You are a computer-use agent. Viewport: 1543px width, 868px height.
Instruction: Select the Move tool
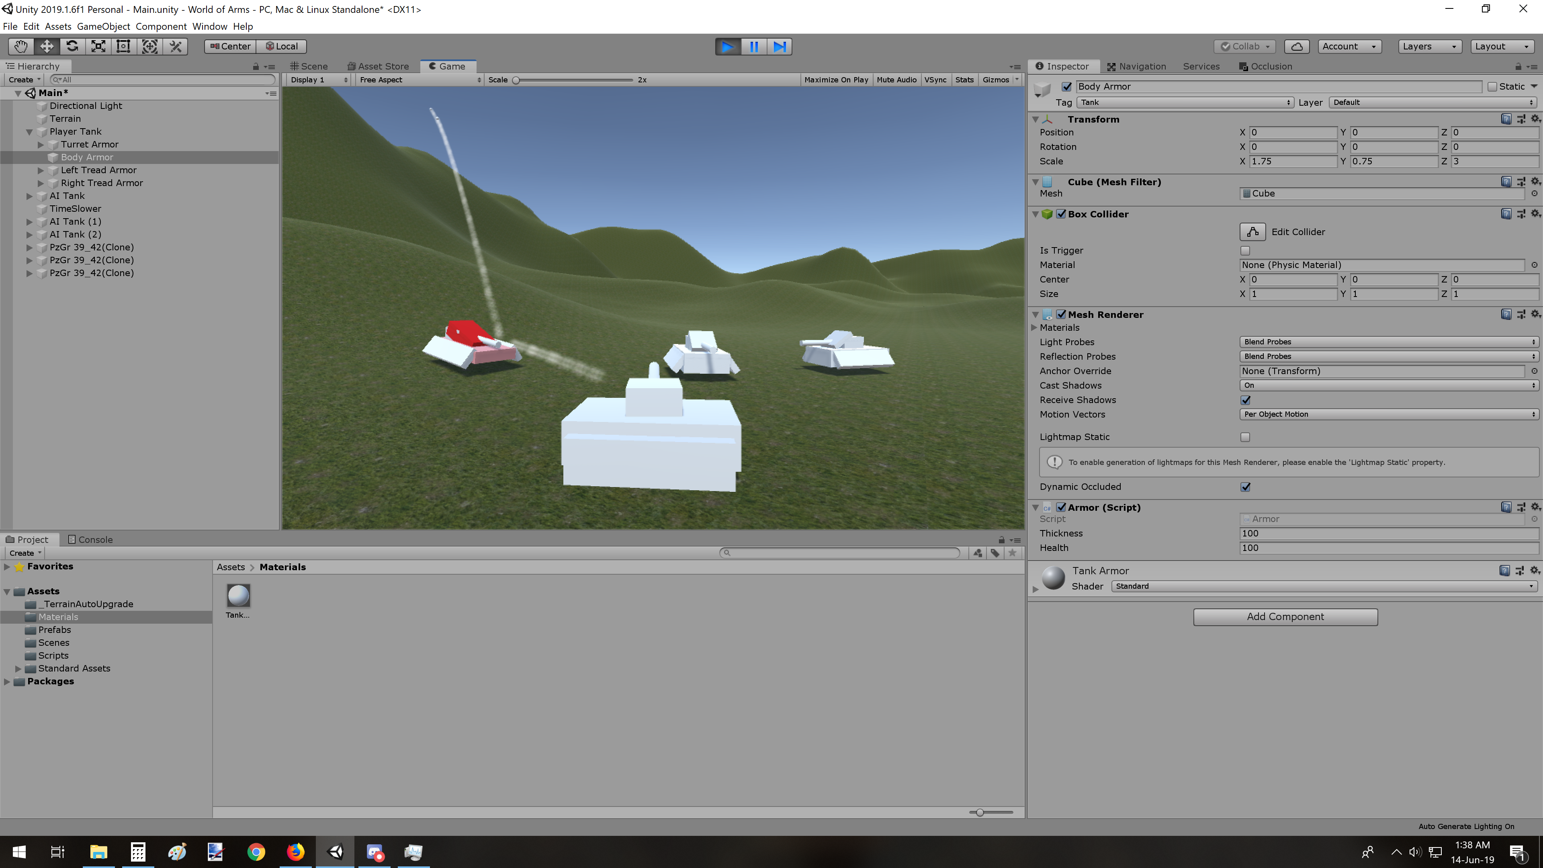pyautogui.click(x=47, y=46)
